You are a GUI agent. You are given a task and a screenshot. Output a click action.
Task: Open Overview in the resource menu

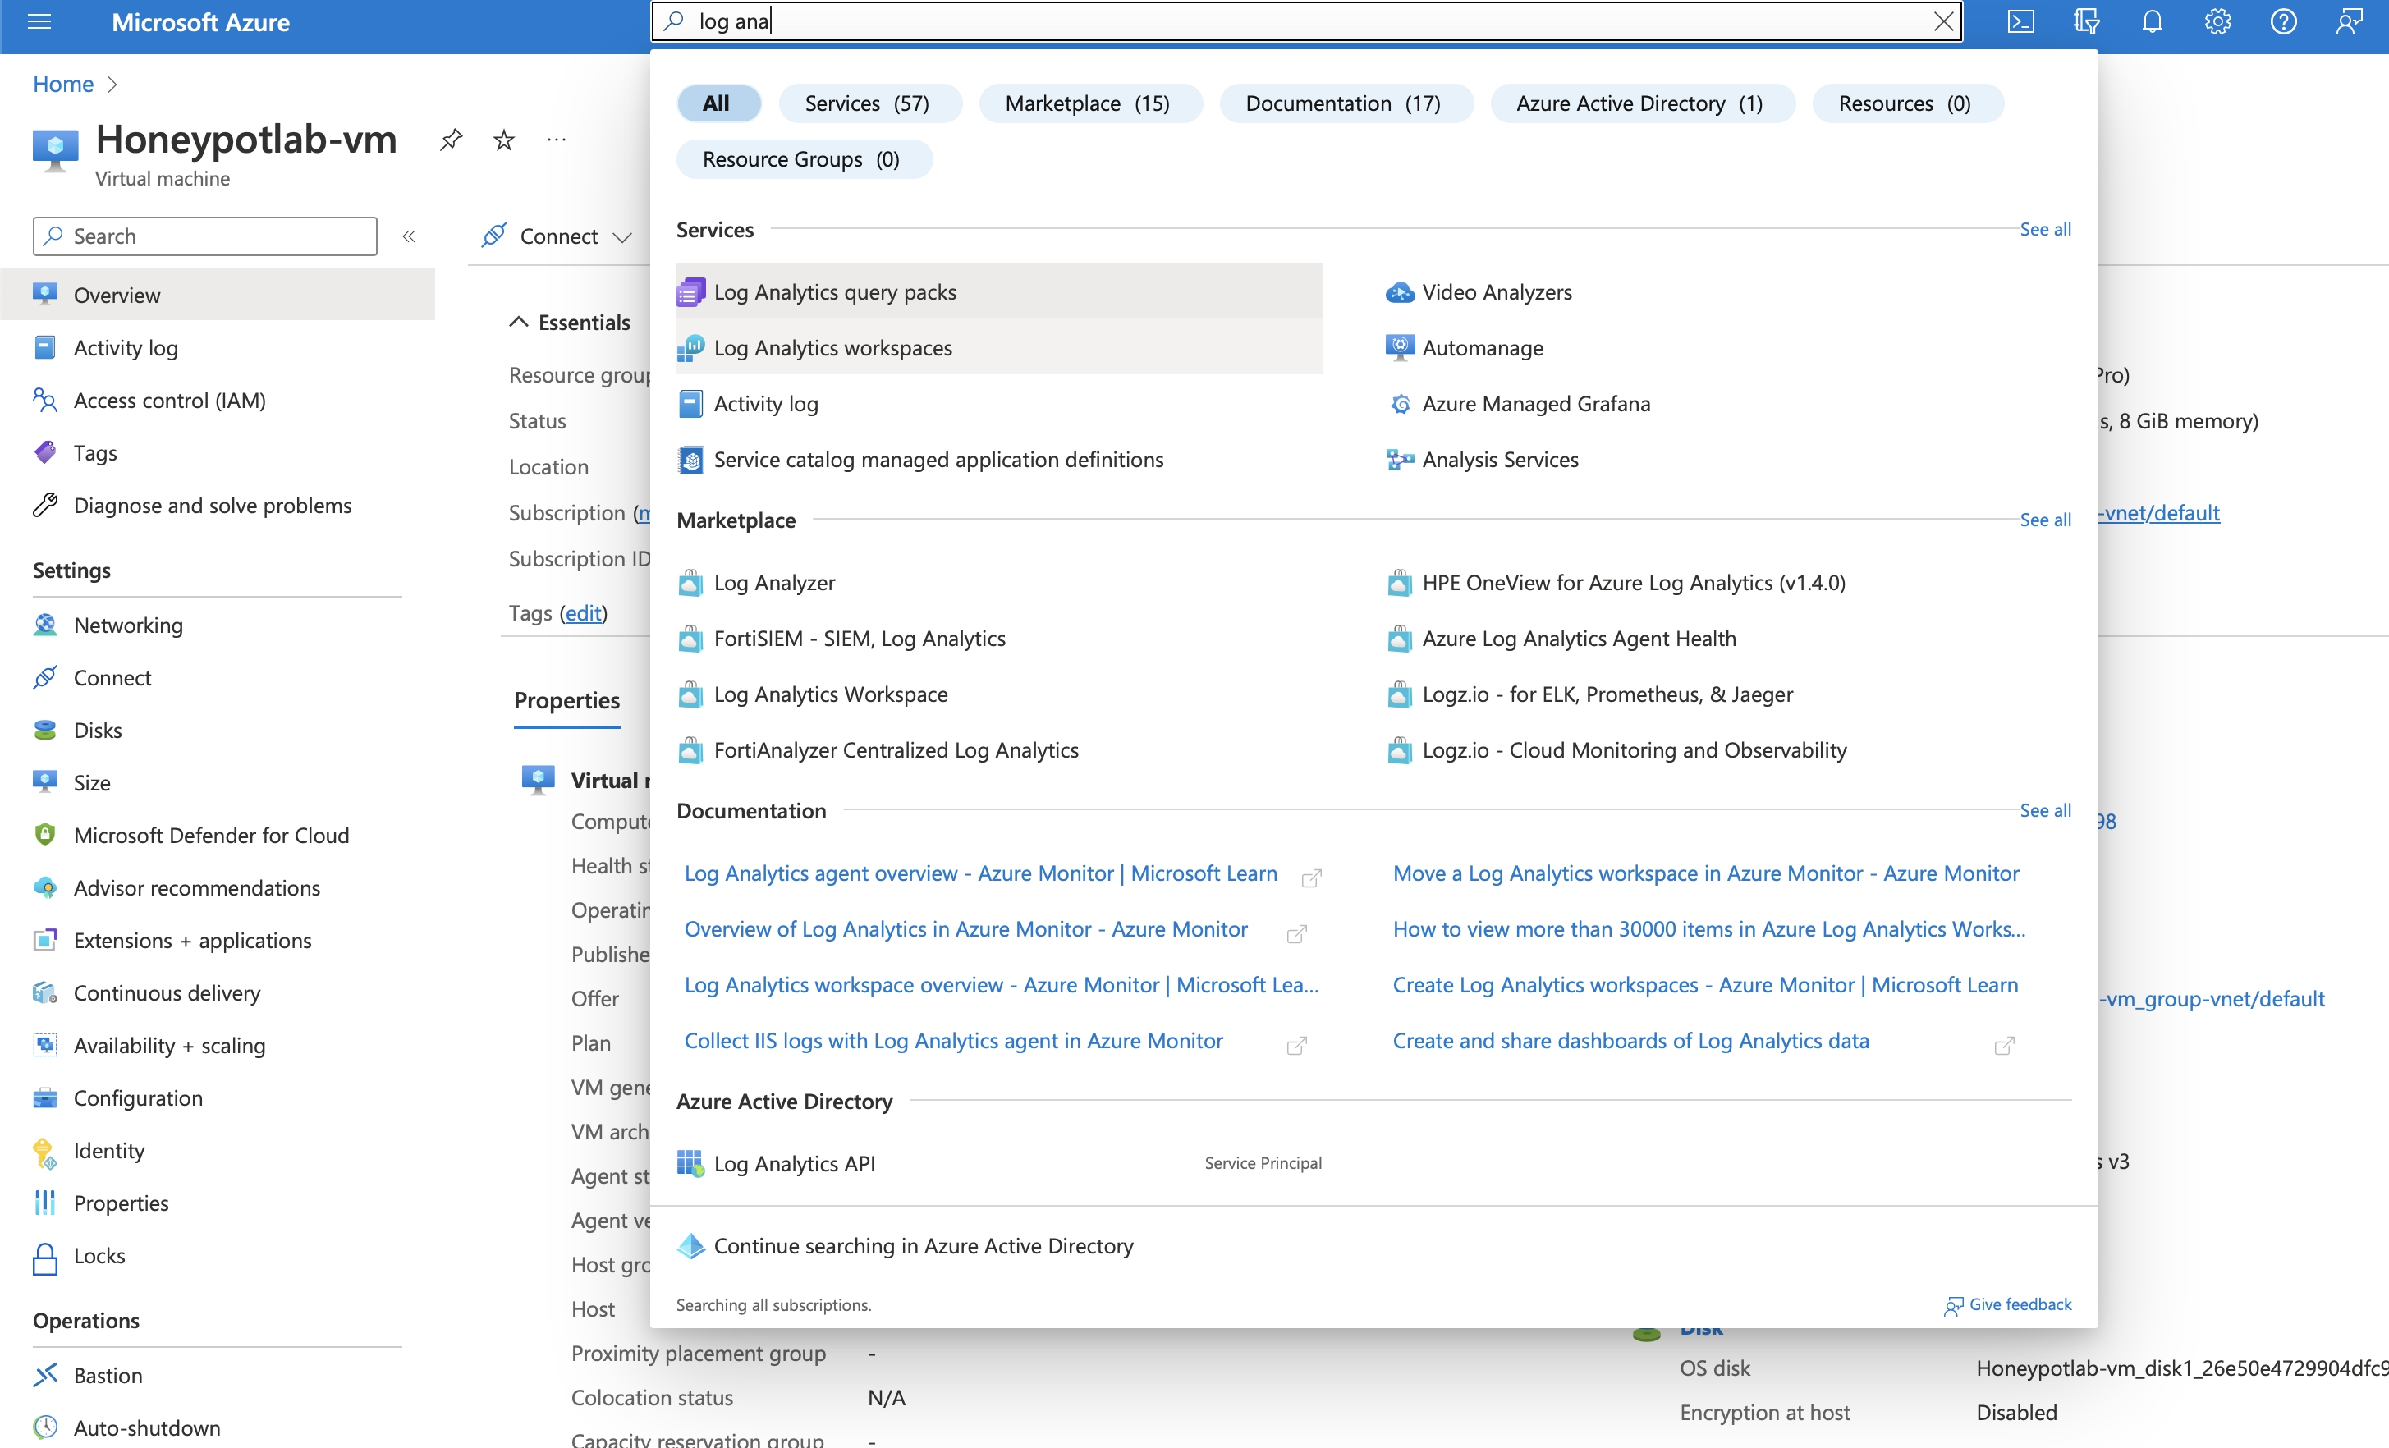(218, 295)
